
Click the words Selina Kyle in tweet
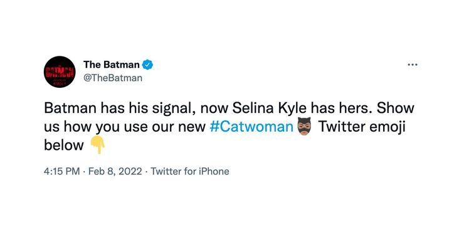point(269,108)
